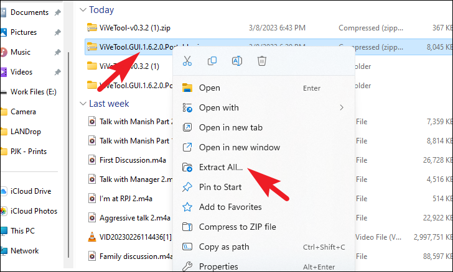Image resolution: width=453 pixels, height=272 pixels.
Task: Unpin Pictures using its pin icon
Action: coord(58,32)
